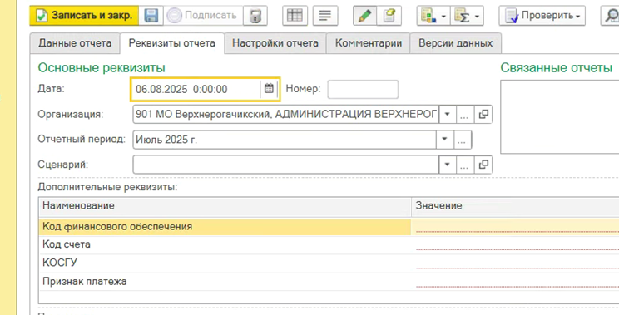Image resolution: width=619 pixels, height=315 pixels.
Task: Click the Значение column header
Action: pyautogui.click(x=515, y=206)
